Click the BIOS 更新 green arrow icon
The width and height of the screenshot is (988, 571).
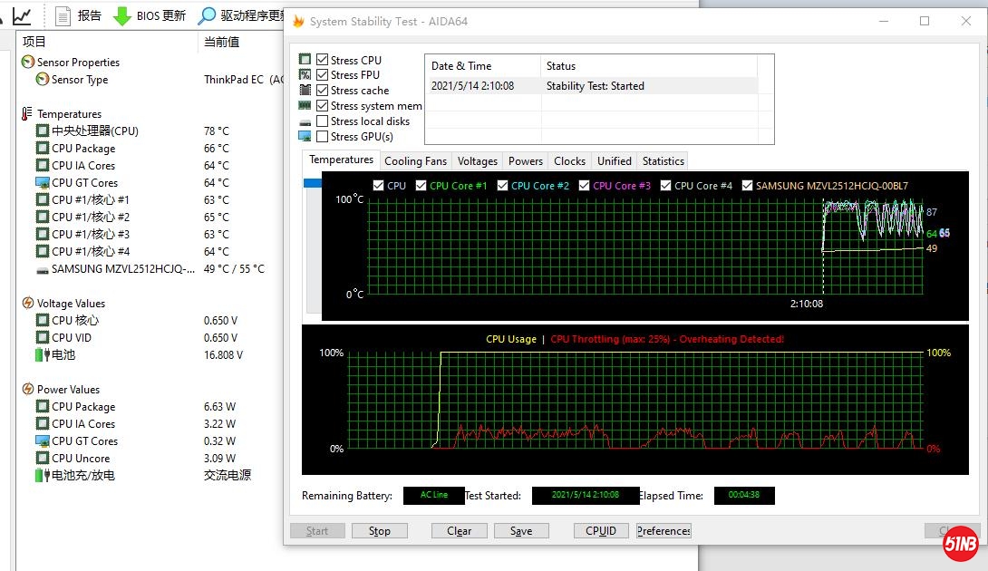click(x=121, y=15)
